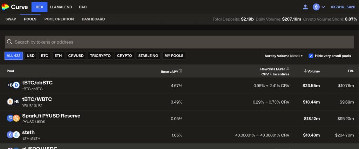Screen dimensions: 359x149
Task: Click the Base vAPY info icon
Action: (181, 71)
